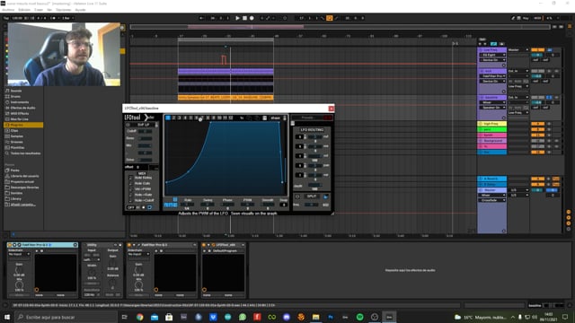Image resolution: width=575 pixels, height=323 pixels.
Task: Click the SPLIT button in LFOTool
Action: pos(312,196)
